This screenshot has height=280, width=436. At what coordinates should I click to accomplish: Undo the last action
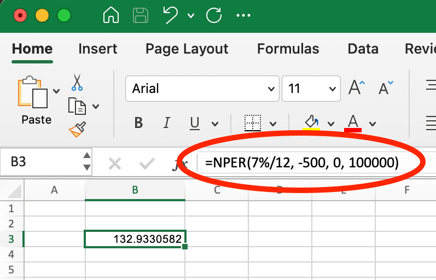point(171,15)
